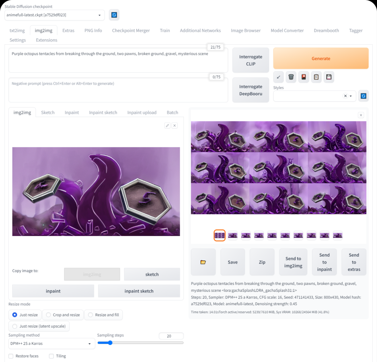Save prompt as style with the floppy disk icon

pyautogui.click(x=328, y=77)
